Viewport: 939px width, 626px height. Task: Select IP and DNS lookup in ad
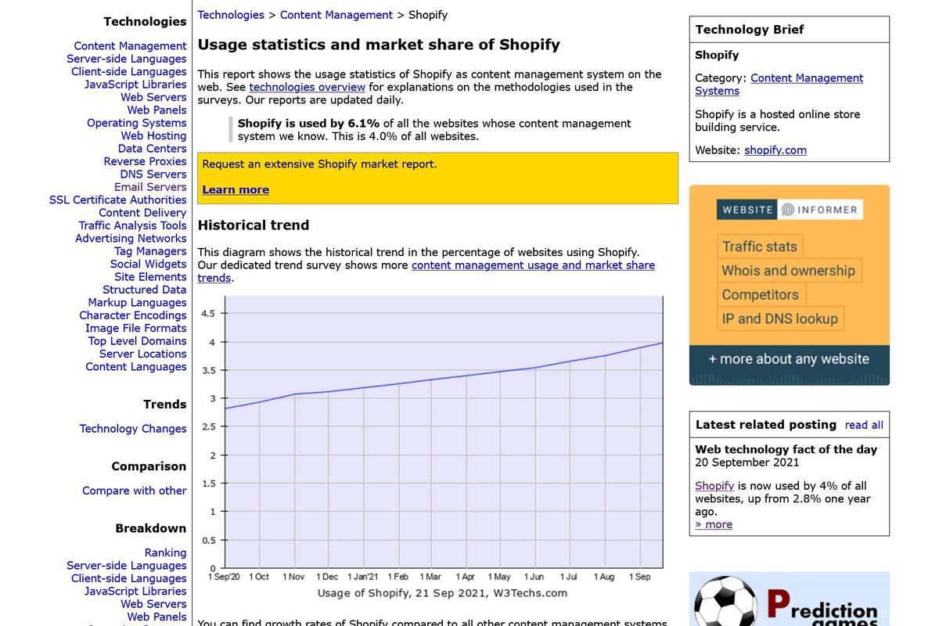pos(780,319)
